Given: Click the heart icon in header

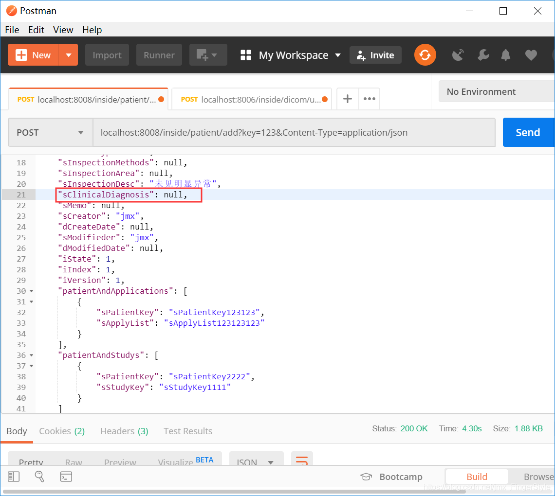Looking at the screenshot, I should click(x=531, y=55).
